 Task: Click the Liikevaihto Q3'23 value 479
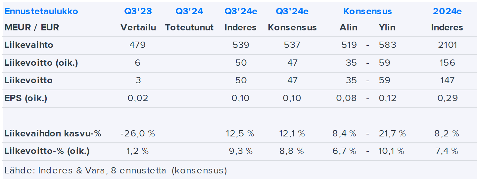point(138,45)
